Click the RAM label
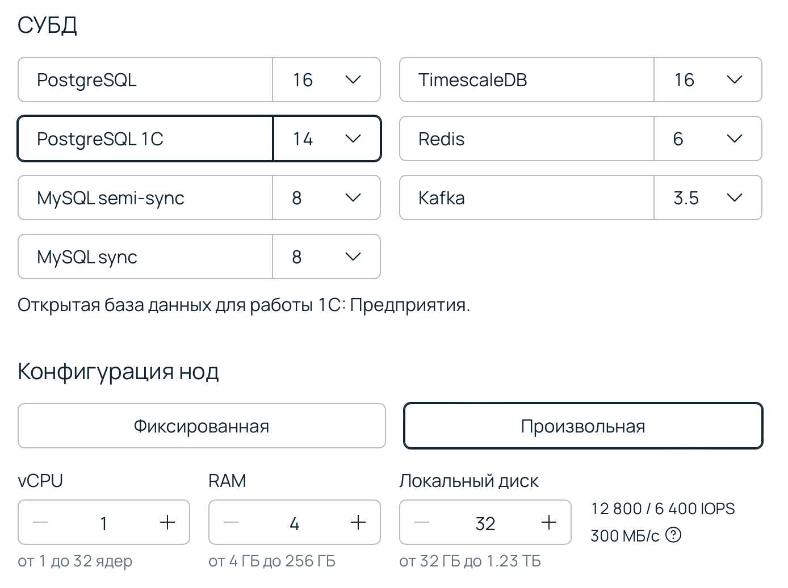Viewport: 788px width, 588px height. coord(227,481)
